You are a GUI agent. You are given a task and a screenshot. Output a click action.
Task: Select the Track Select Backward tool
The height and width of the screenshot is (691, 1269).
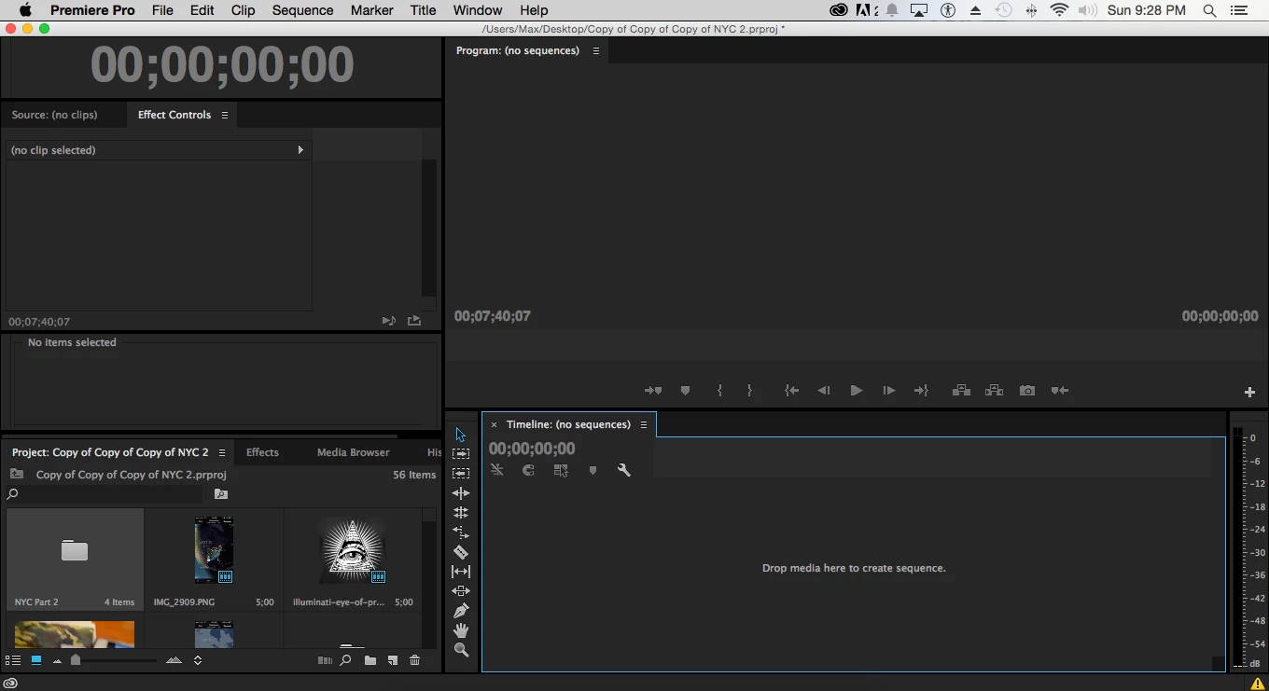461,473
